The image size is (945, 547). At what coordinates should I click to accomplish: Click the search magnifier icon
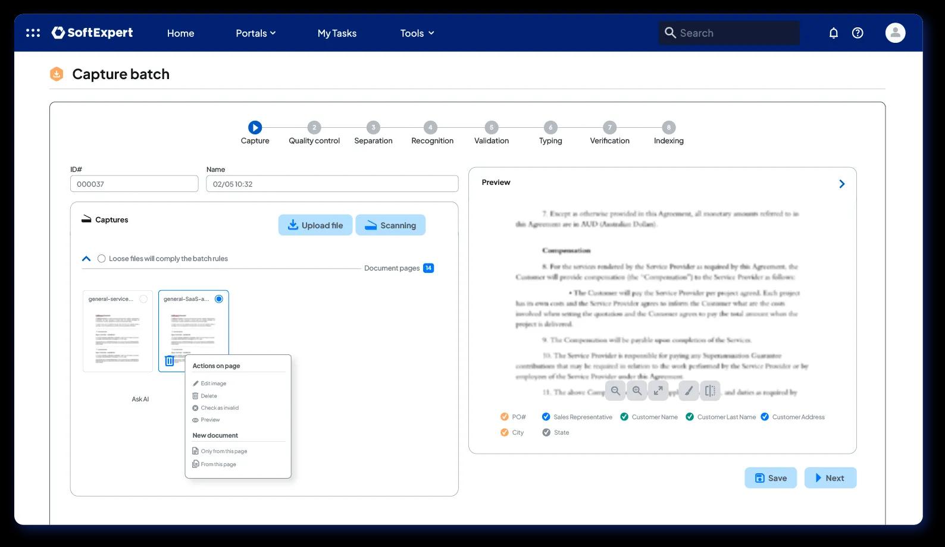pyautogui.click(x=670, y=33)
